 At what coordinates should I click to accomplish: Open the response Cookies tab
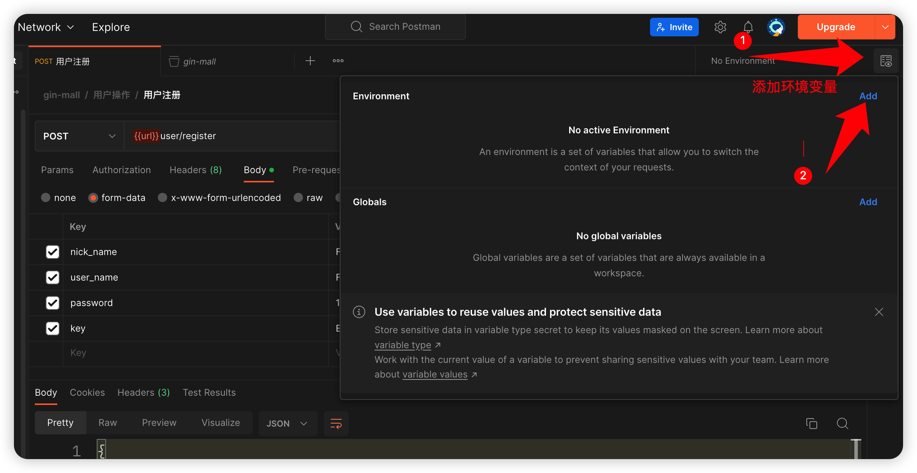87,393
